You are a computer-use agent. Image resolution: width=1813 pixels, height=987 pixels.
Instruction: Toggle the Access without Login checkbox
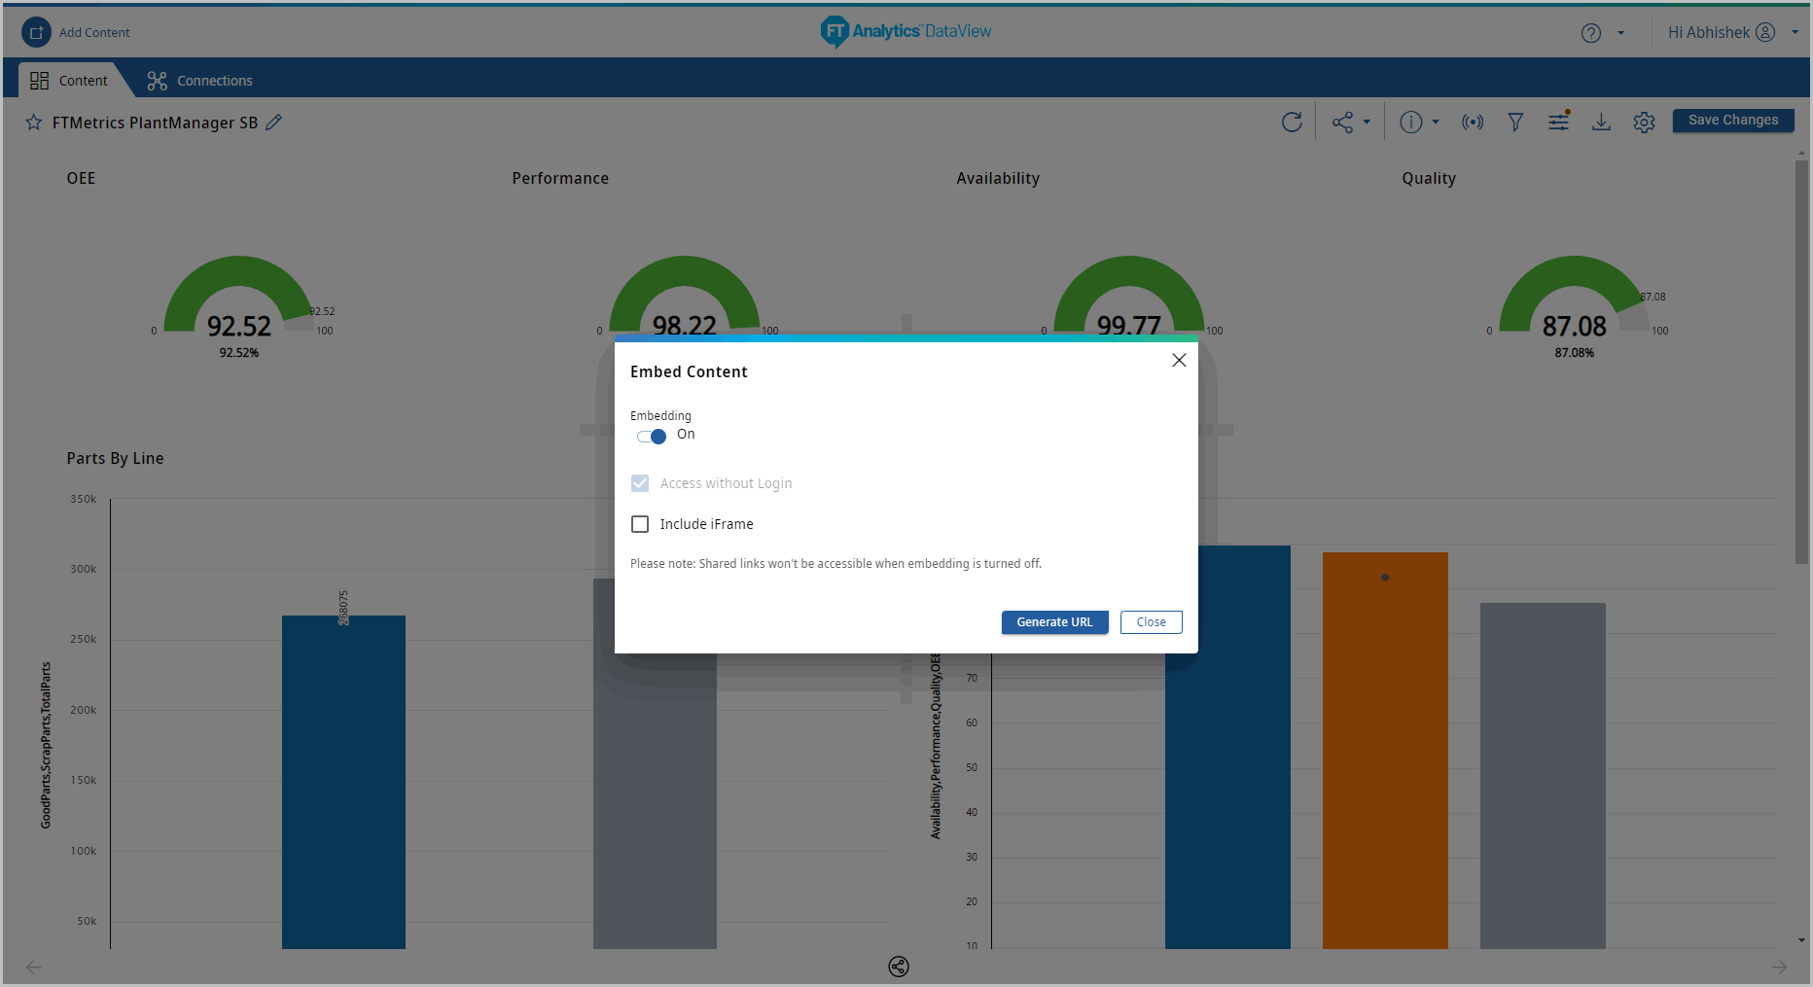click(x=640, y=483)
